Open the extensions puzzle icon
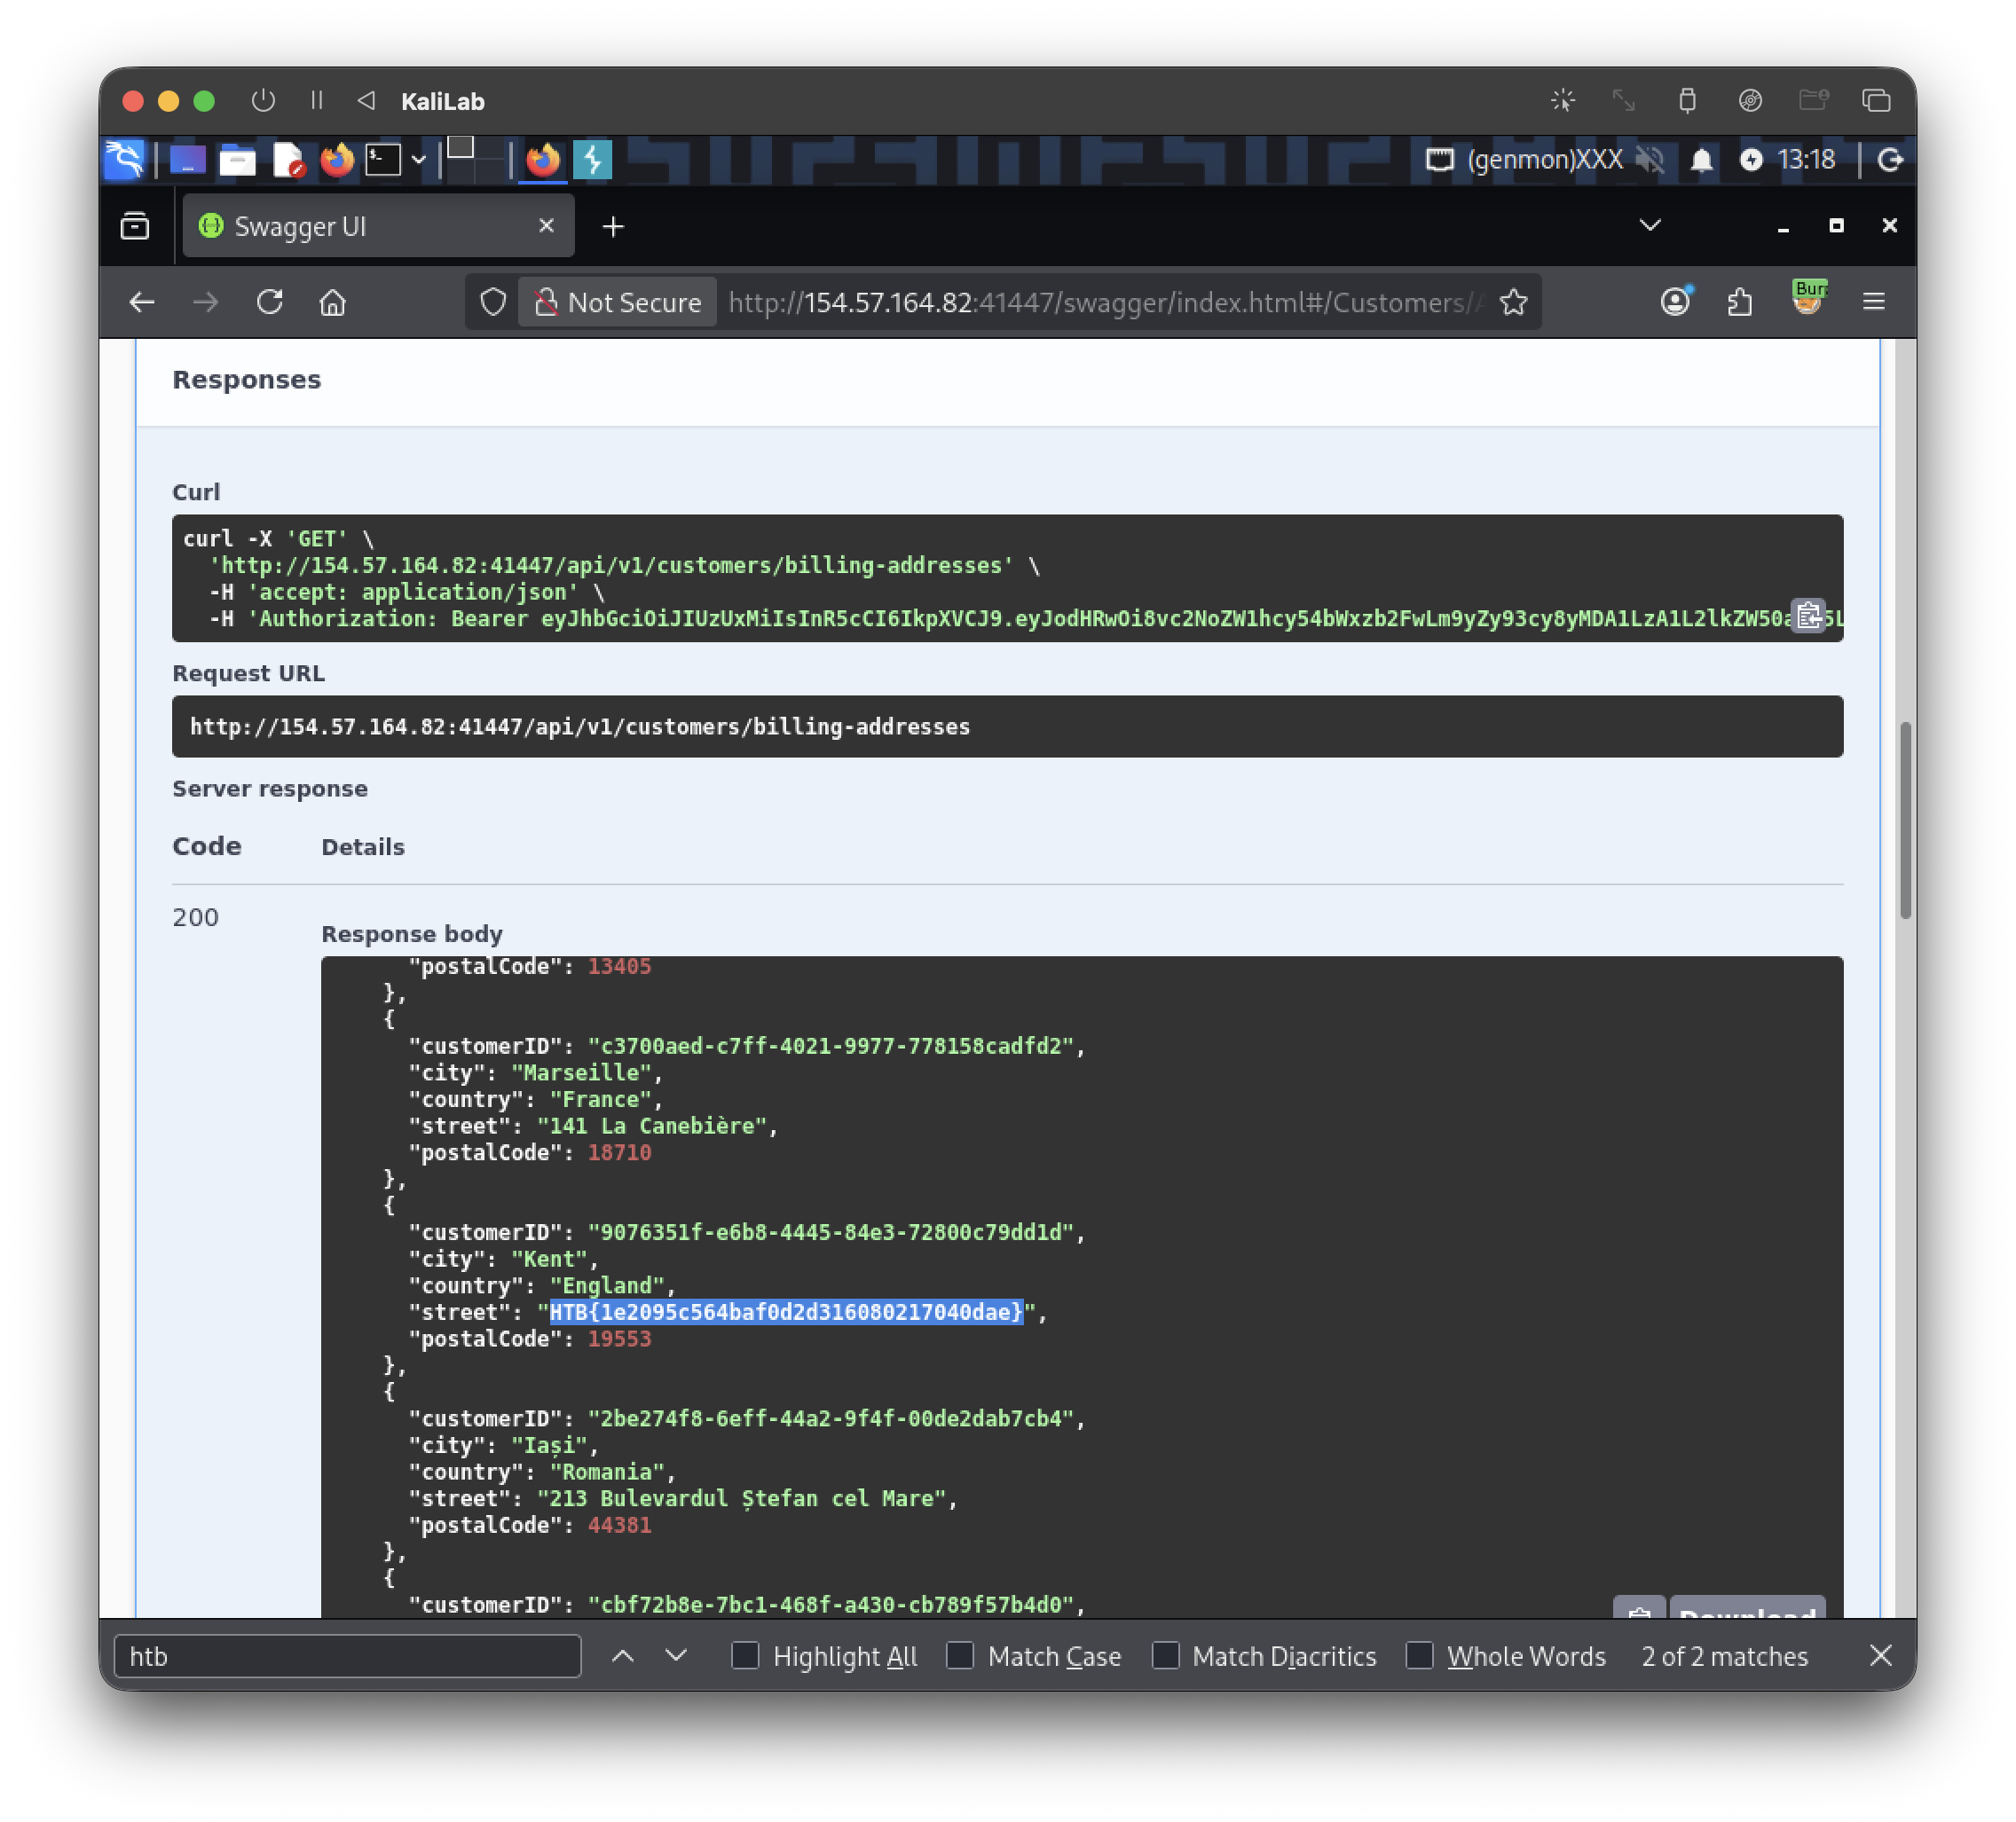This screenshot has height=1822, width=2016. point(1740,301)
